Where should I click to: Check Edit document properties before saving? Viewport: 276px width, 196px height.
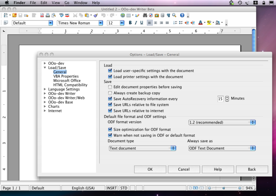coord(110,87)
